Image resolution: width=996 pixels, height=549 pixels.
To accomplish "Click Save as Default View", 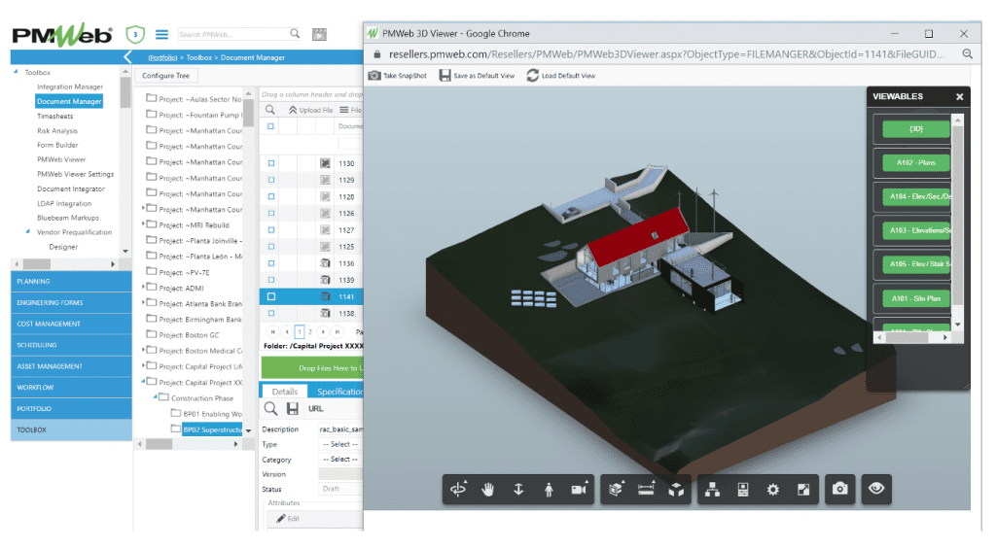I will point(477,76).
